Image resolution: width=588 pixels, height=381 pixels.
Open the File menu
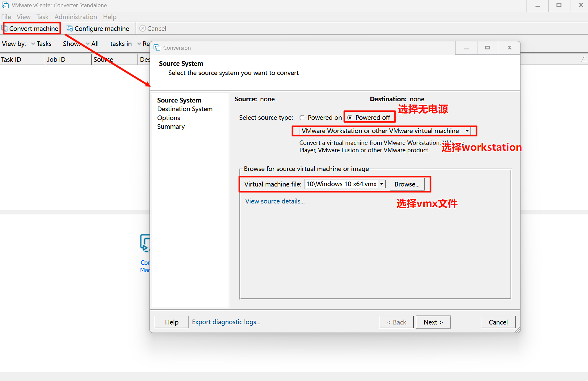point(6,17)
